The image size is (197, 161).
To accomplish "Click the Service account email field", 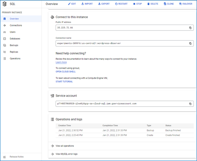I will [x=125, y=104].
